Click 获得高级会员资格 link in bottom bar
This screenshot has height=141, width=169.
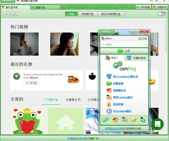(x=77, y=138)
